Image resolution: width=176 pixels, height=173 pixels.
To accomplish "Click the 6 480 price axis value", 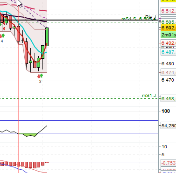I will [x=168, y=64].
